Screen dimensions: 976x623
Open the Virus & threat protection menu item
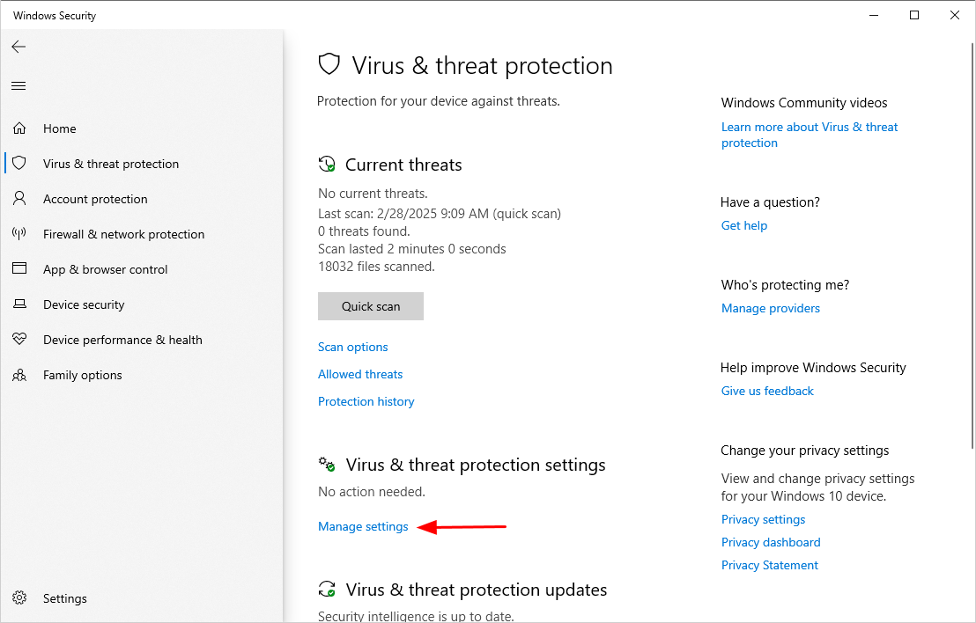[110, 164]
